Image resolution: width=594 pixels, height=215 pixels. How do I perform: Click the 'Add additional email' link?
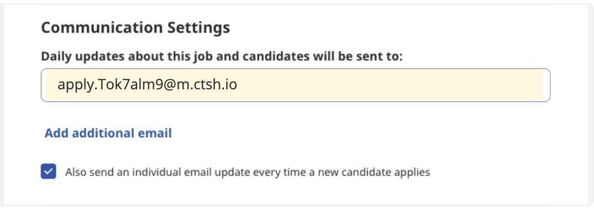click(x=108, y=133)
